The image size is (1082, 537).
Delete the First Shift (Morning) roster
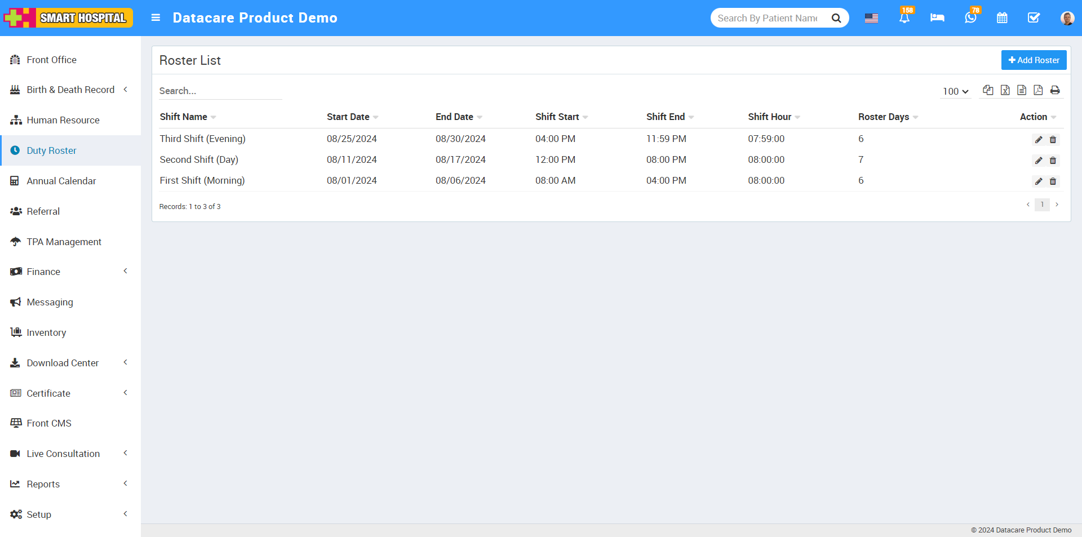tap(1054, 181)
